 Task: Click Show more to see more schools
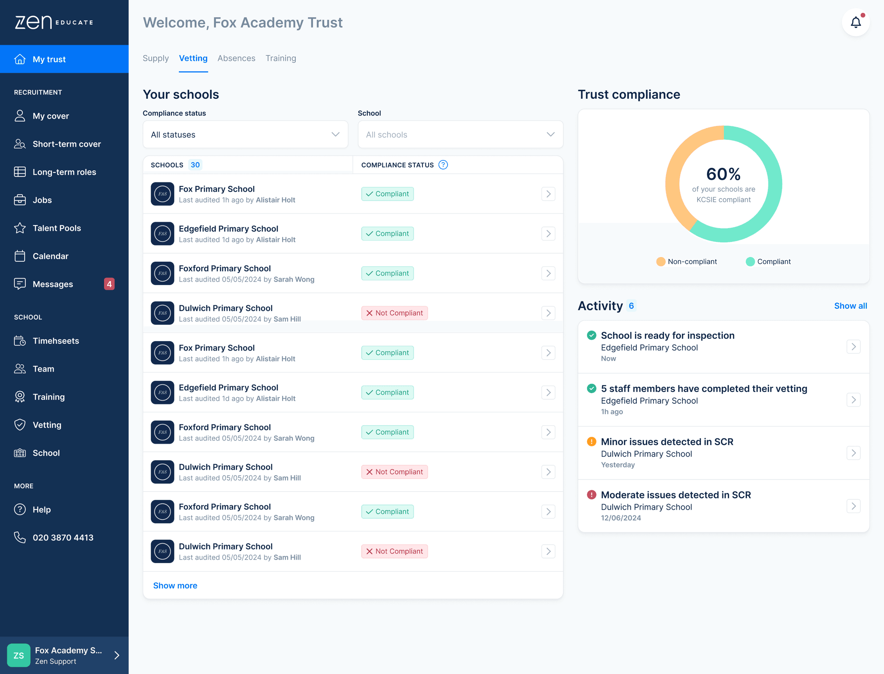coord(175,585)
